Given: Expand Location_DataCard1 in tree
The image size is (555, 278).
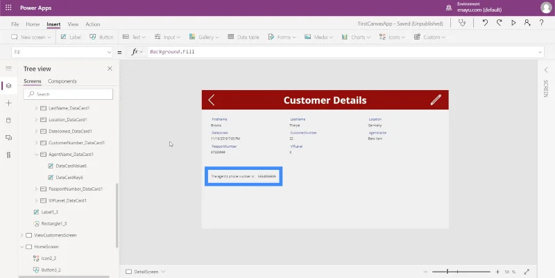Looking at the screenshot, I should [36, 119].
